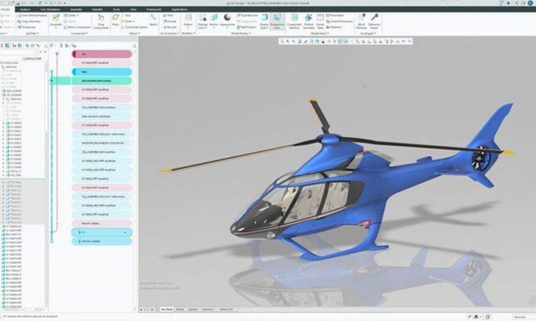Activate the Drag Components tool

click(x=101, y=21)
